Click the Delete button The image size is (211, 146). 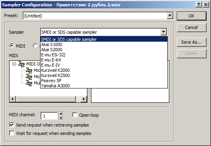[192, 54]
